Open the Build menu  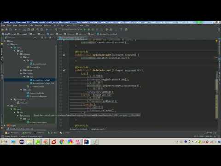pos(56,25)
